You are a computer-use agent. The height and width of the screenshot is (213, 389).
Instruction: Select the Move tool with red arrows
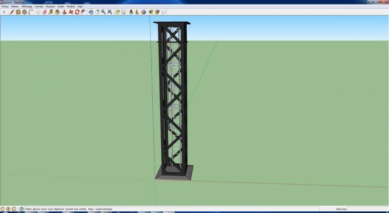pyautogui.click(x=71, y=12)
